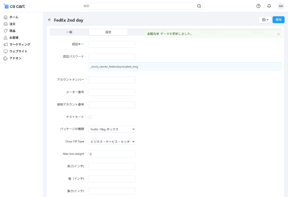Switch to the 一般 tab
Image resolution: width=288 pixels, height=197 pixels.
point(69,32)
